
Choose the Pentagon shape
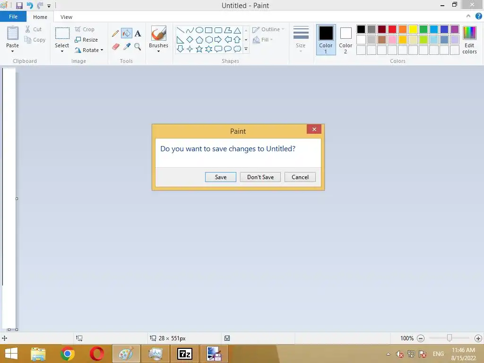pyautogui.click(x=199, y=40)
